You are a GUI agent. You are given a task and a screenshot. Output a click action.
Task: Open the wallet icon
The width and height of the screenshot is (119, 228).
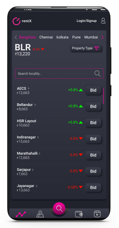coord(79,214)
